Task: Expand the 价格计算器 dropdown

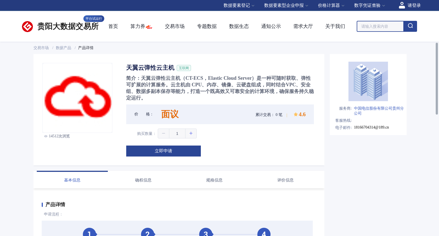Action: (331, 5)
